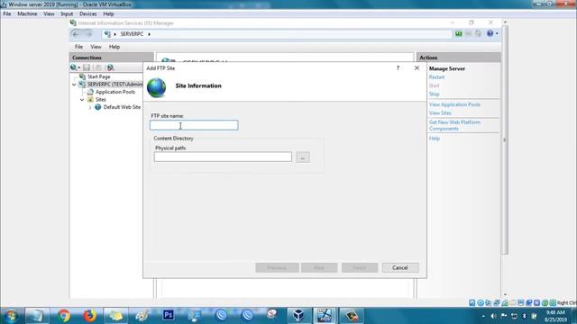The image size is (577, 324).
Task: Click the IIS back navigation arrow
Action: click(76, 34)
